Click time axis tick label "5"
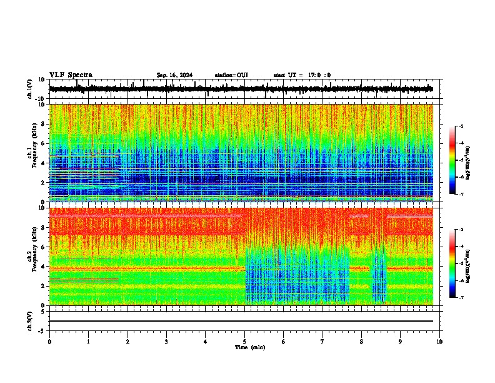Screen dimensions: 495x383 (244, 342)
